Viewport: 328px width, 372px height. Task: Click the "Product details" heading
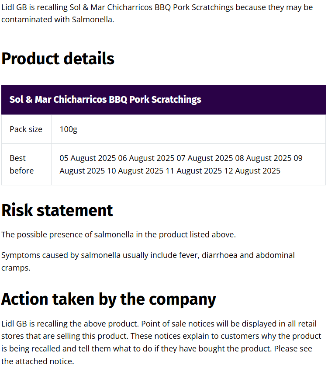tap(58, 59)
